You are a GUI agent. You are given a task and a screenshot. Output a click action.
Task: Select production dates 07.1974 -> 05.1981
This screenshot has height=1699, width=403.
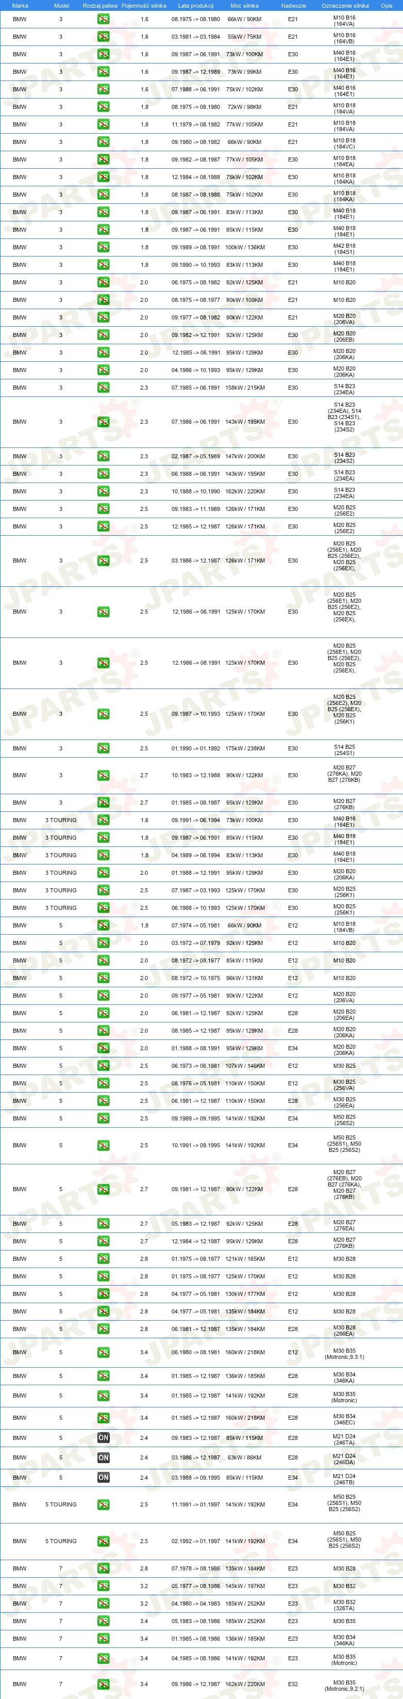[196, 925]
